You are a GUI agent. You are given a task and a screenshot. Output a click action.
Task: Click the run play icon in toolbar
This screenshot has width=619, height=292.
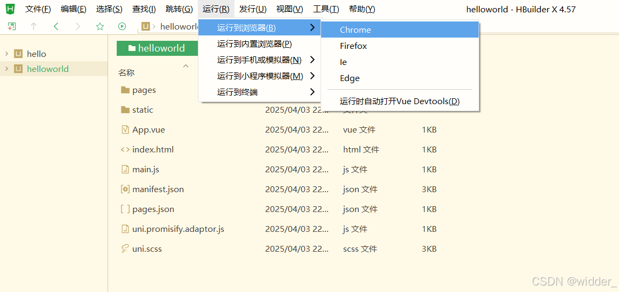(x=122, y=26)
